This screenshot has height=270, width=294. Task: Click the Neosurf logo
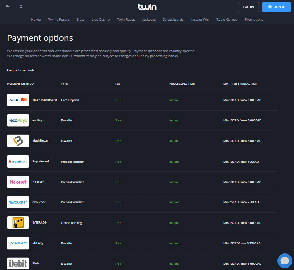(18, 182)
